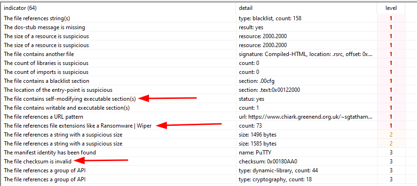417x186 pixels.
Task: Select the entry-point location is suspicious indicator
Action: coord(58,90)
